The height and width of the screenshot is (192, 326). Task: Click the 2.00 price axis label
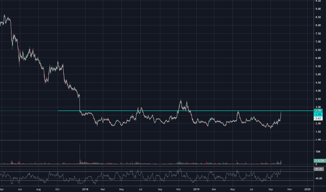(318, 124)
